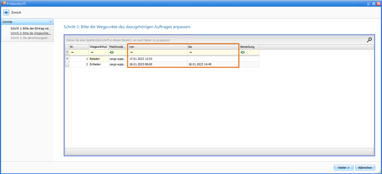Open Schritt 2 in the steps list
This screenshot has width=382, height=174.
[31, 33]
